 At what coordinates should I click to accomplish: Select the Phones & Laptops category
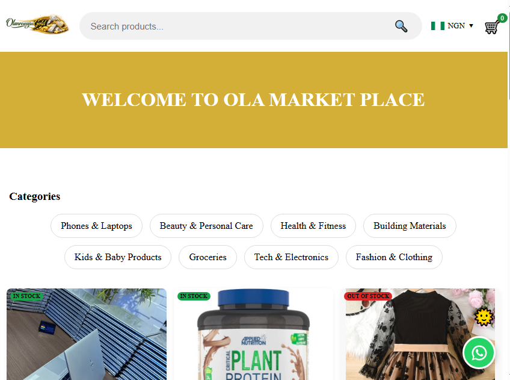pyautogui.click(x=96, y=226)
